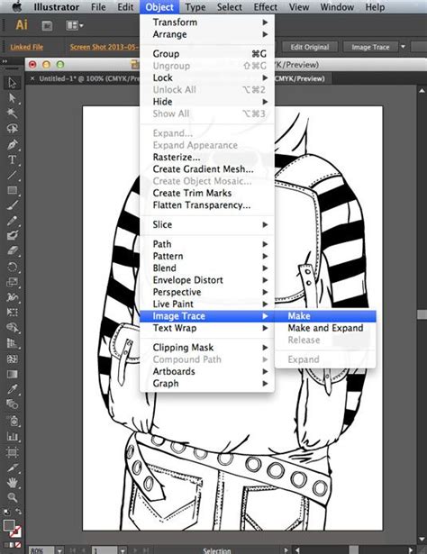This screenshot has height=554, width=427.
Task: Select the Lasso tool
Action: click(x=12, y=128)
